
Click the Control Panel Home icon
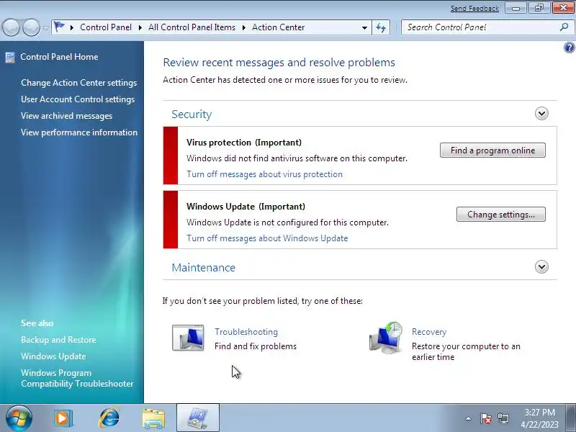(x=10, y=57)
